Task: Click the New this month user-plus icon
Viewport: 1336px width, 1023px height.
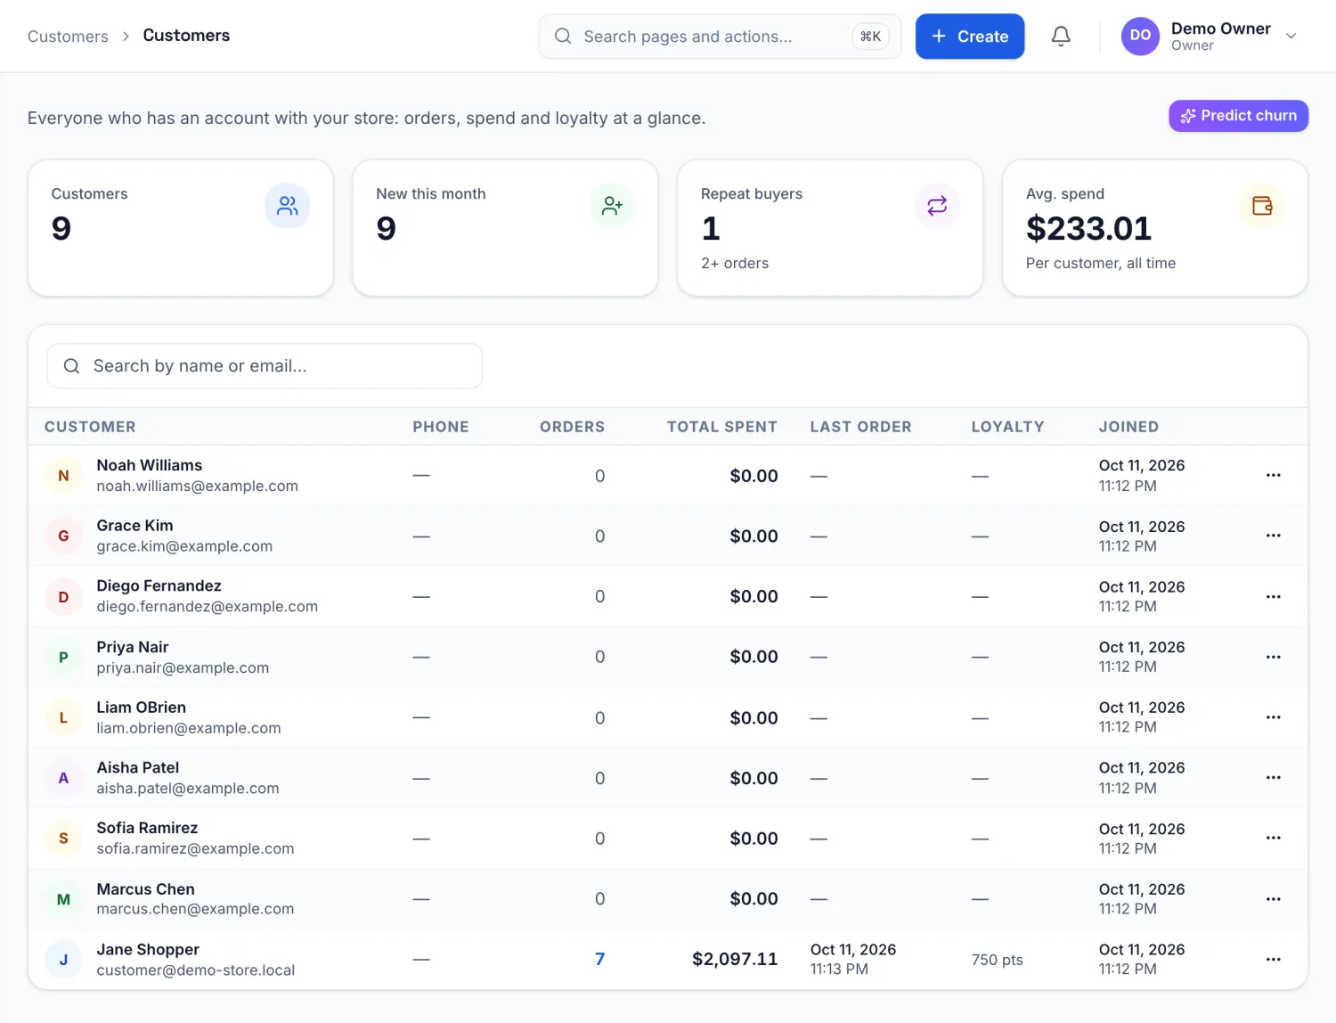Action: [x=613, y=206]
